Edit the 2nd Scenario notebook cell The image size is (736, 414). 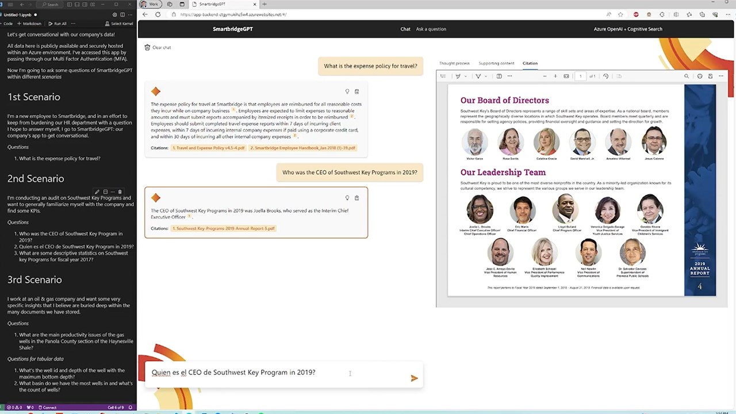click(x=97, y=191)
